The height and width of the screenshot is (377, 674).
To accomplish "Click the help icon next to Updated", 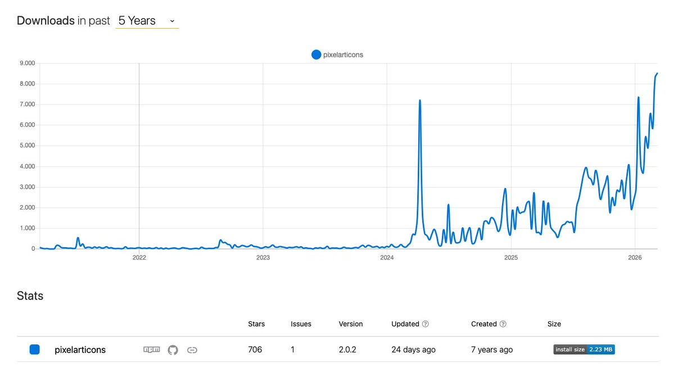I will [425, 324].
